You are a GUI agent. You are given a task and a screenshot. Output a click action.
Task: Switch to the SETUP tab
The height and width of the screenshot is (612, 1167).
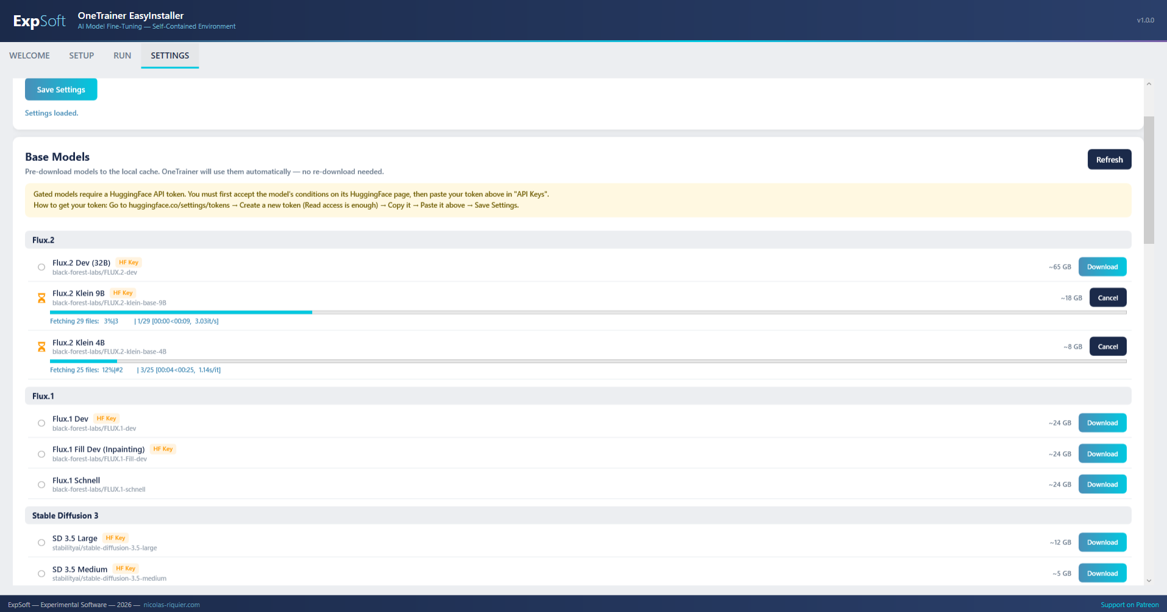point(81,55)
